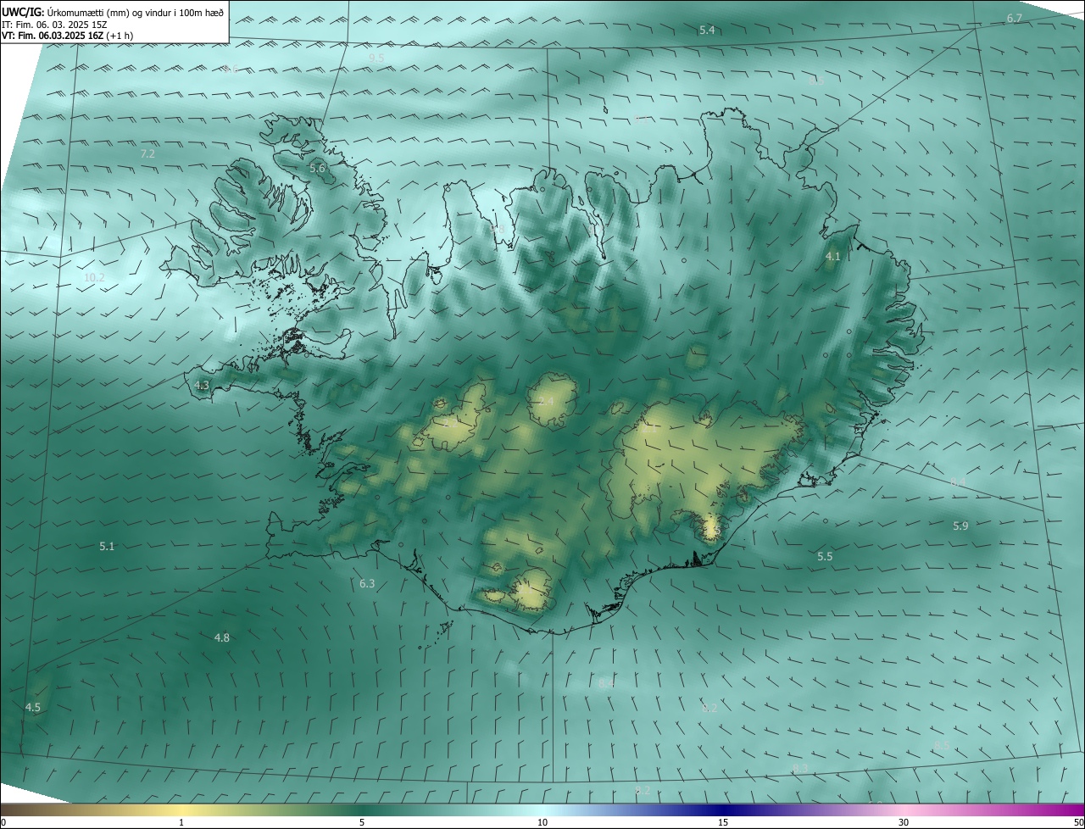Click the 9.5 value label on the map
This screenshot has height=829, width=1085.
pyautogui.click(x=376, y=58)
